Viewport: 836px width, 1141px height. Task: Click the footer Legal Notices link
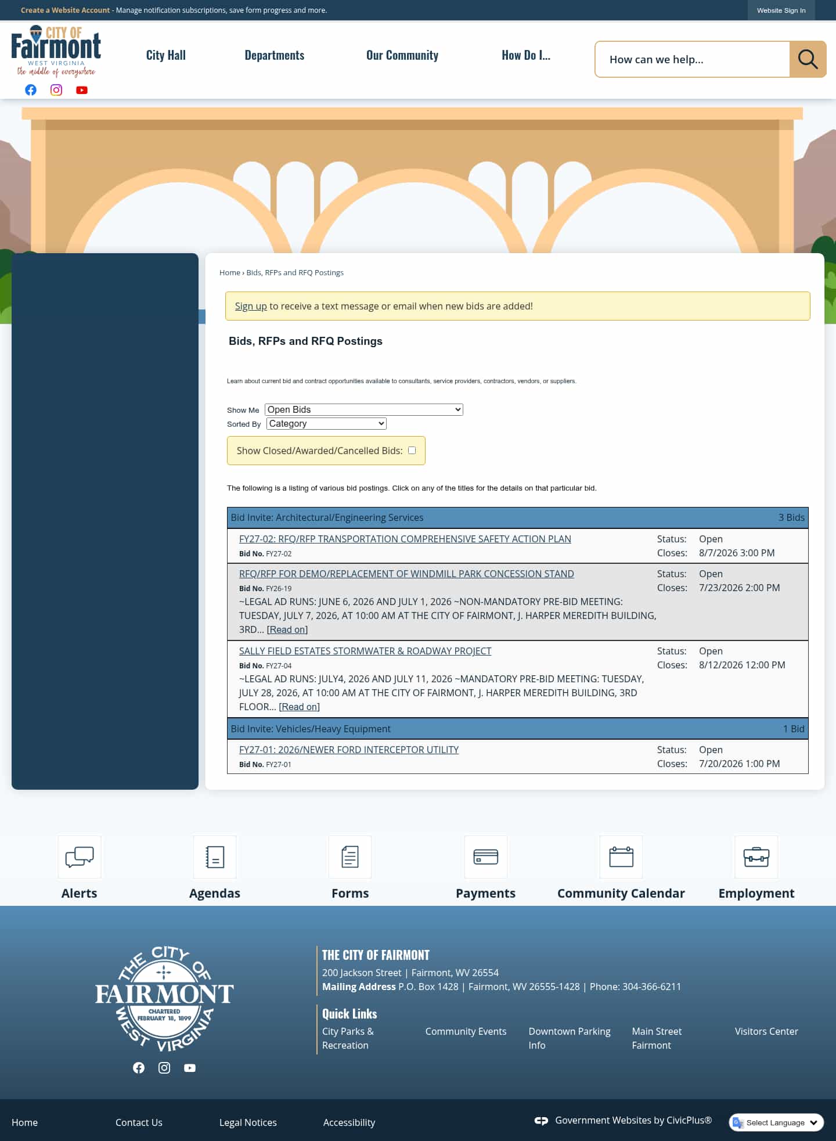[248, 1122]
